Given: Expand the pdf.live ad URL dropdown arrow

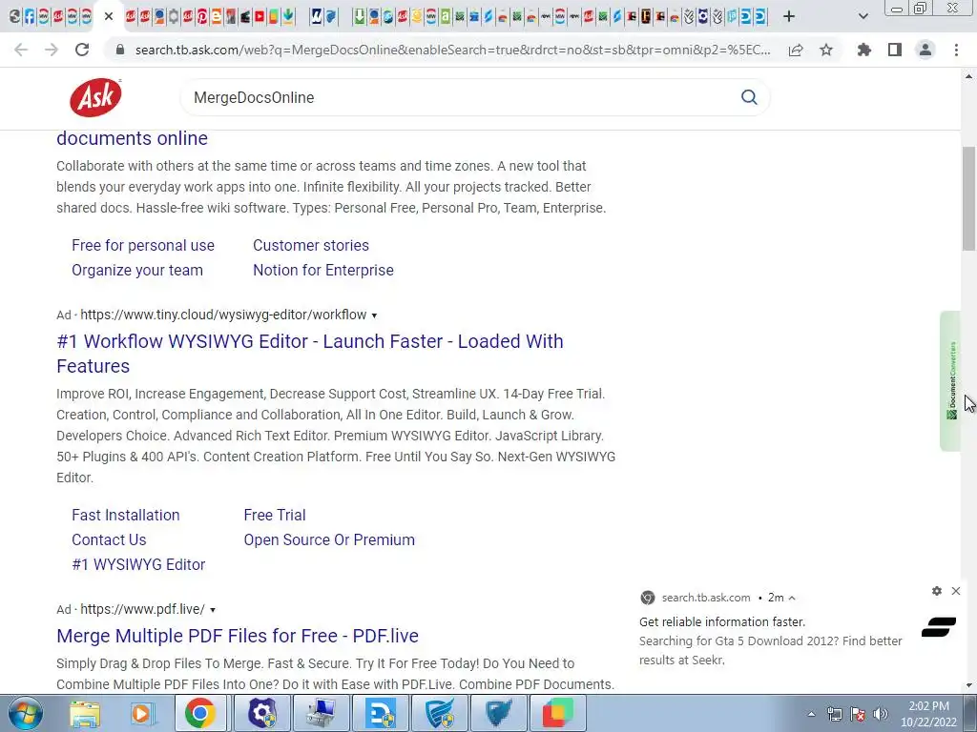Looking at the screenshot, I should (x=213, y=610).
